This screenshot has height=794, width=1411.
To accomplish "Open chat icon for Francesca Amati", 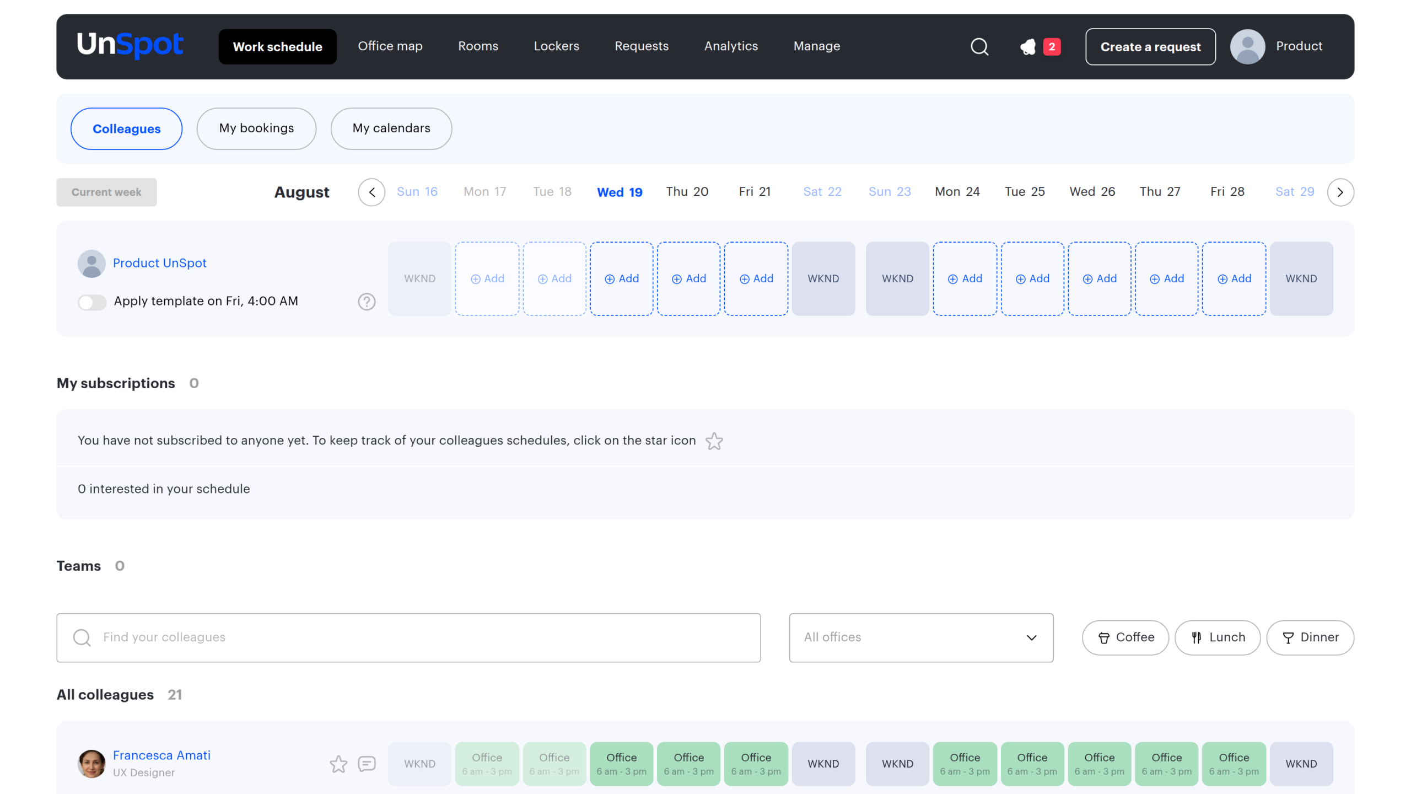I will (367, 764).
